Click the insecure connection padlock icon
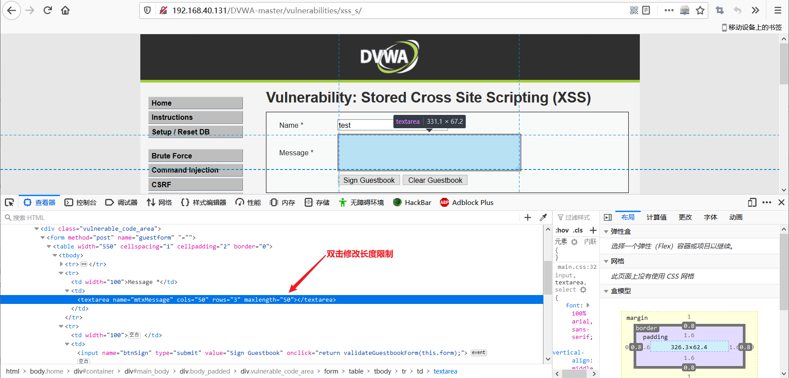Image resolution: width=789 pixels, height=378 pixels. [x=163, y=10]
